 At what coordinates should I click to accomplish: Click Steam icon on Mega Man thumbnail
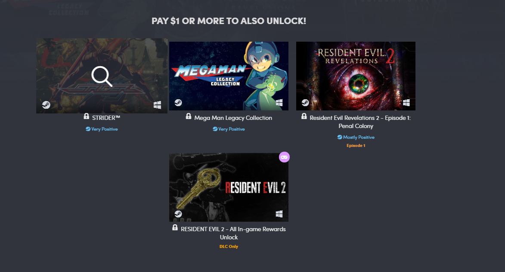tap(178, 103)
